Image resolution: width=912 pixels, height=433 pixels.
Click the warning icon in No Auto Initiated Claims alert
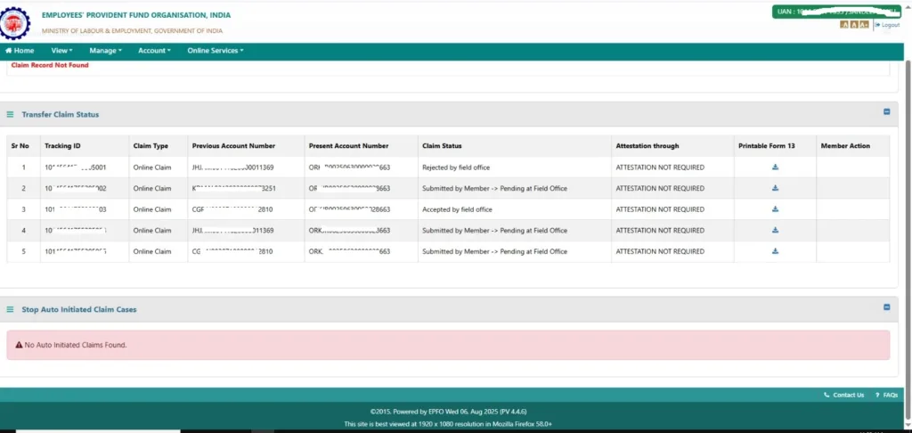click(19, 345)
